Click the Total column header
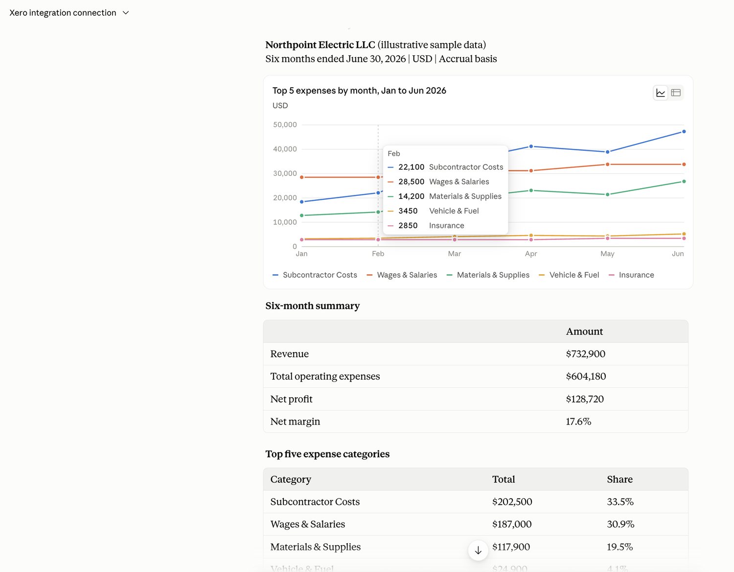 [x=504, y=479]
